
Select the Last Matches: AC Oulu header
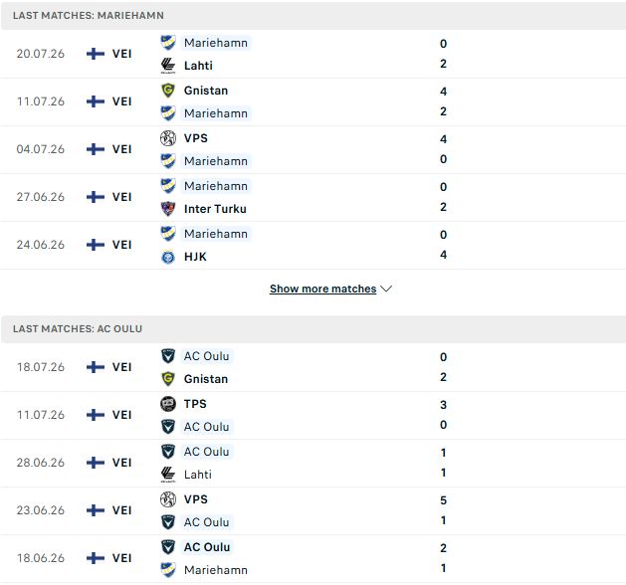click(x=78, y=328)
